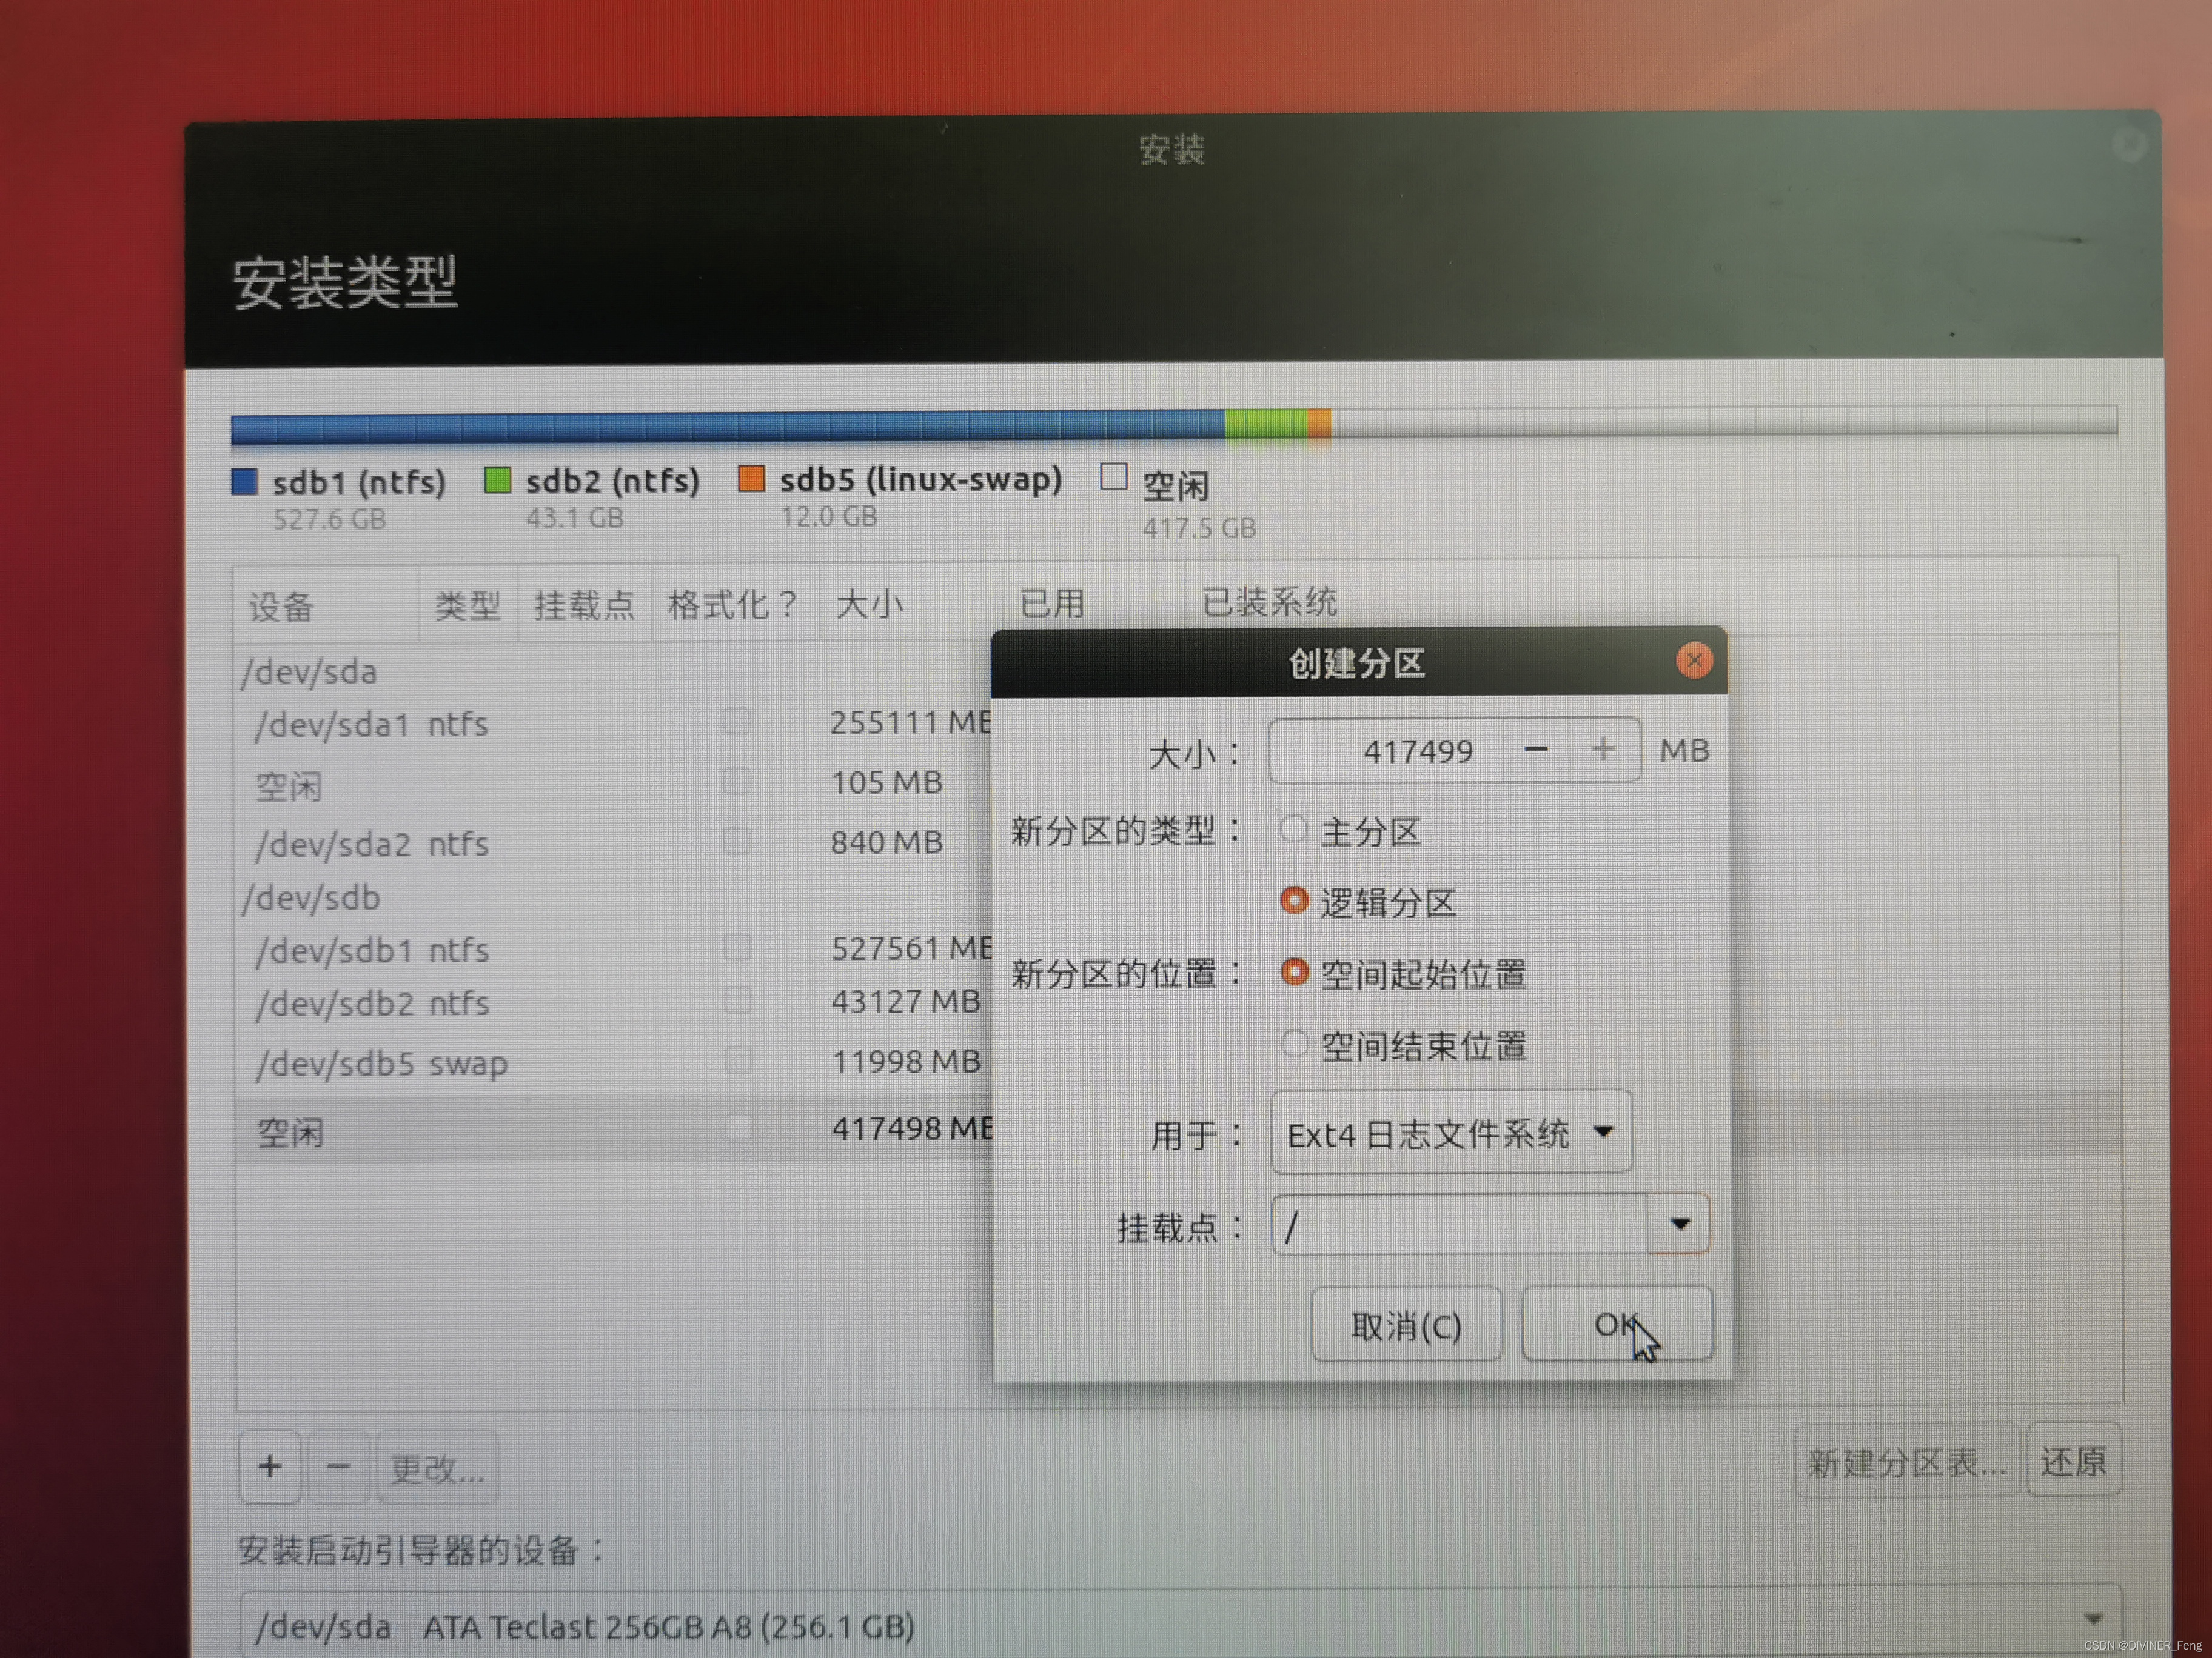Image resolution: width=2212 pixels, height=1658 pixels.
Task: Close the installer window via top-right button
Action: click(2129, 146)
